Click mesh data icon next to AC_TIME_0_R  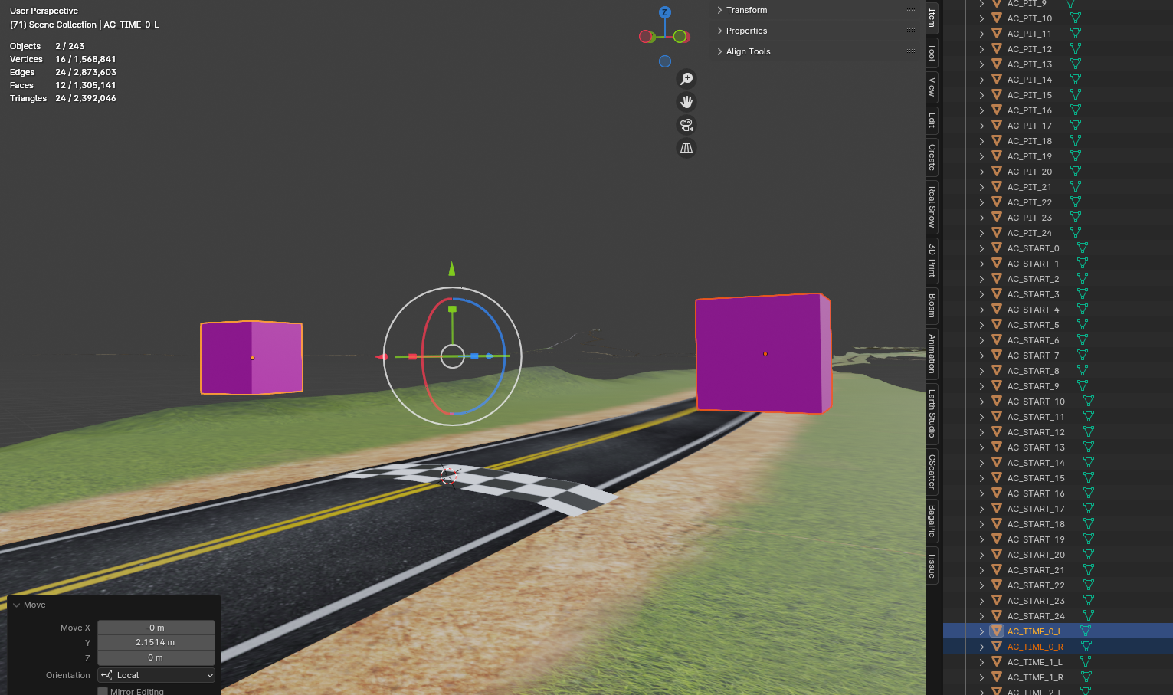1086,646
